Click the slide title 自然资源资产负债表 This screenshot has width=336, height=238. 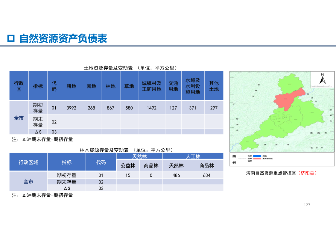[63, 39]
